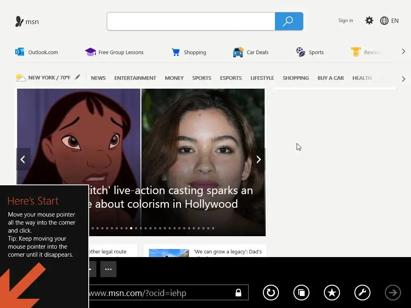
Task: Open the BUY A CAR category
Action: pyautogui.click(x=331, y=78)
